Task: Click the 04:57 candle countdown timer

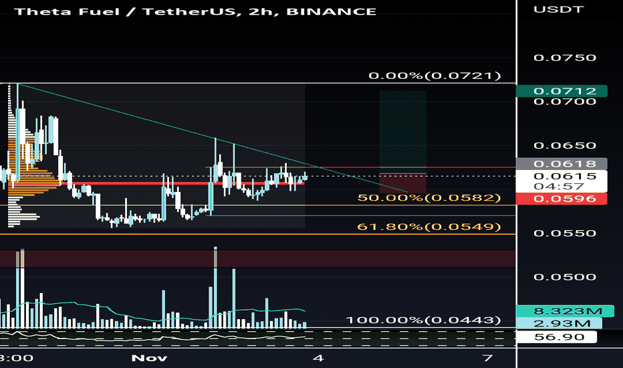Action: [559, 187]
